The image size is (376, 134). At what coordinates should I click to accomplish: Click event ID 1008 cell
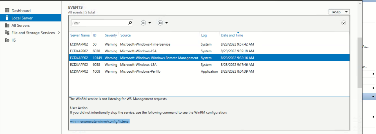97,71
